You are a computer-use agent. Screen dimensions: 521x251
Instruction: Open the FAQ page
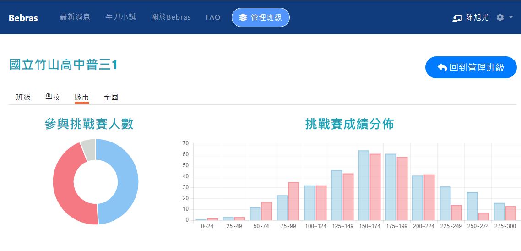tap(213, 17)
